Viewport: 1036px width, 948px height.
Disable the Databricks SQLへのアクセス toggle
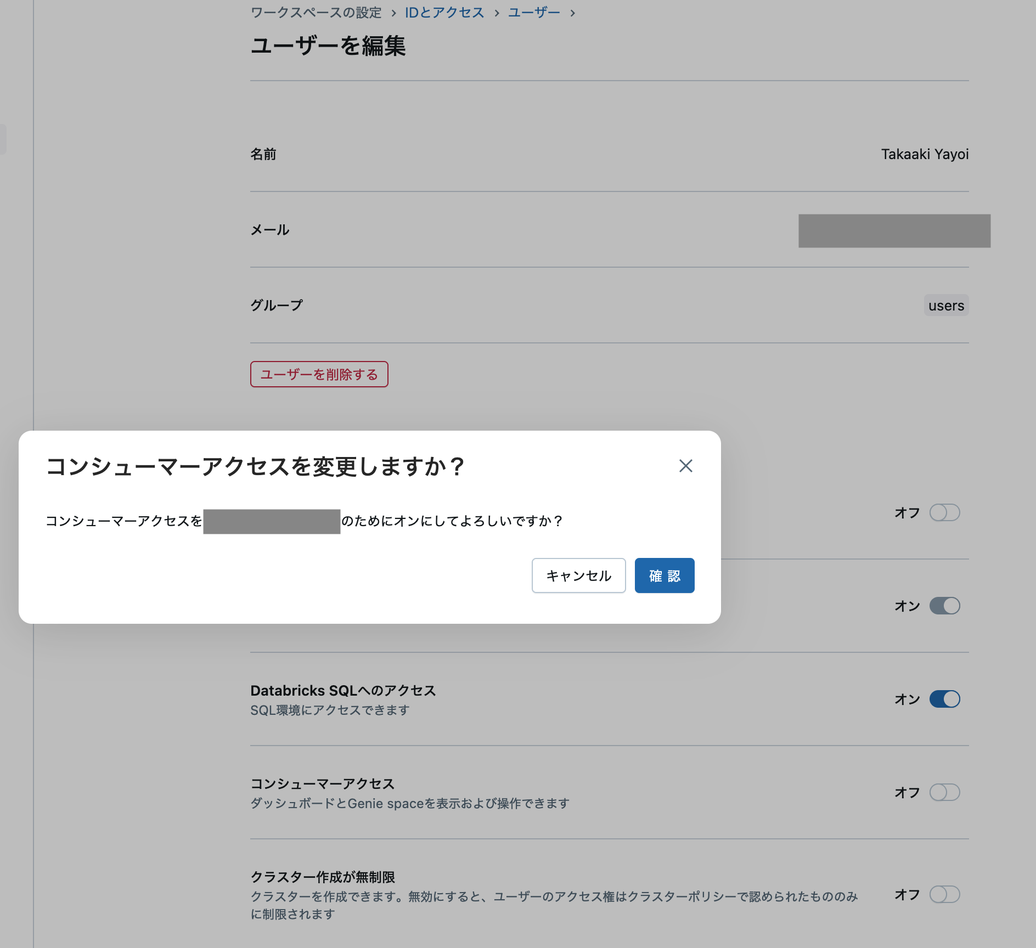(x=945, y=699)
